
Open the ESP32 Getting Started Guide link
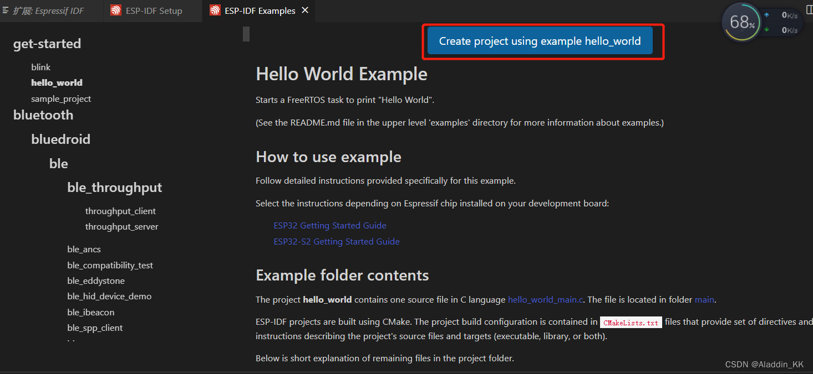click(x=330, y=225)
